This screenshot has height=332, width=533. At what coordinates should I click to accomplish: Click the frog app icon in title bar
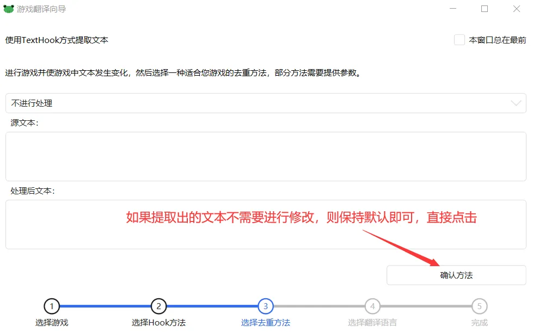tap(9, 9)
